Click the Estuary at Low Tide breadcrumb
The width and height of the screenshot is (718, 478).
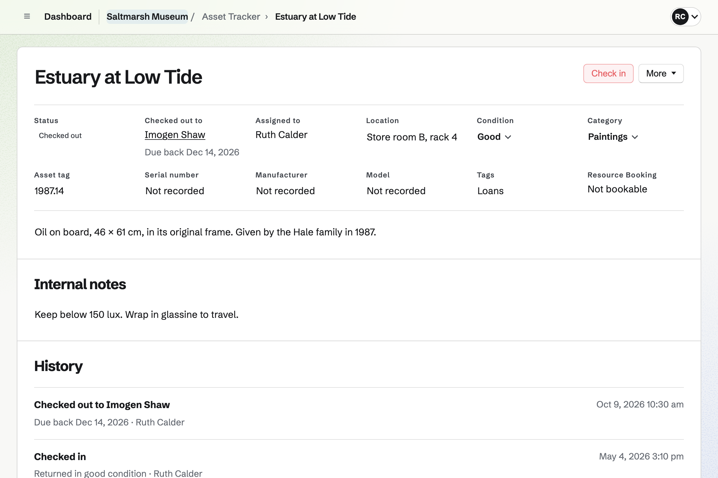tap(315, 16)
